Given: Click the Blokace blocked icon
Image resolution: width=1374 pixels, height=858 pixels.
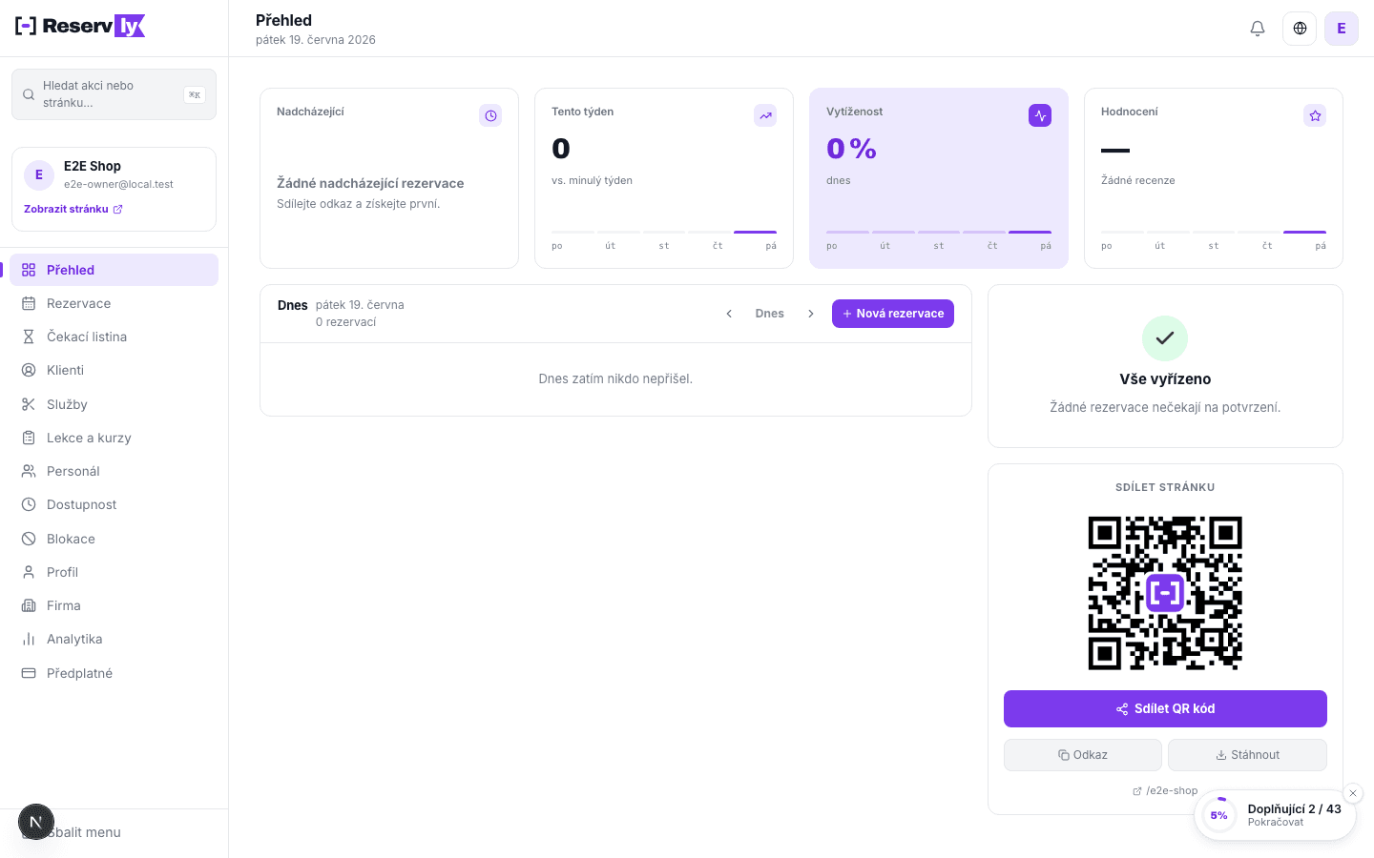Looking at the screenshot, I should [x=29, y=539].
